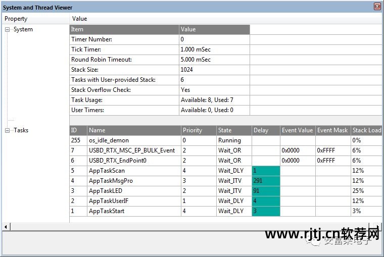Image resolution: width=384 pixels, height=257 pixels.
Task: Click the AppTaskScan delay cell
Action: point(265,171)
